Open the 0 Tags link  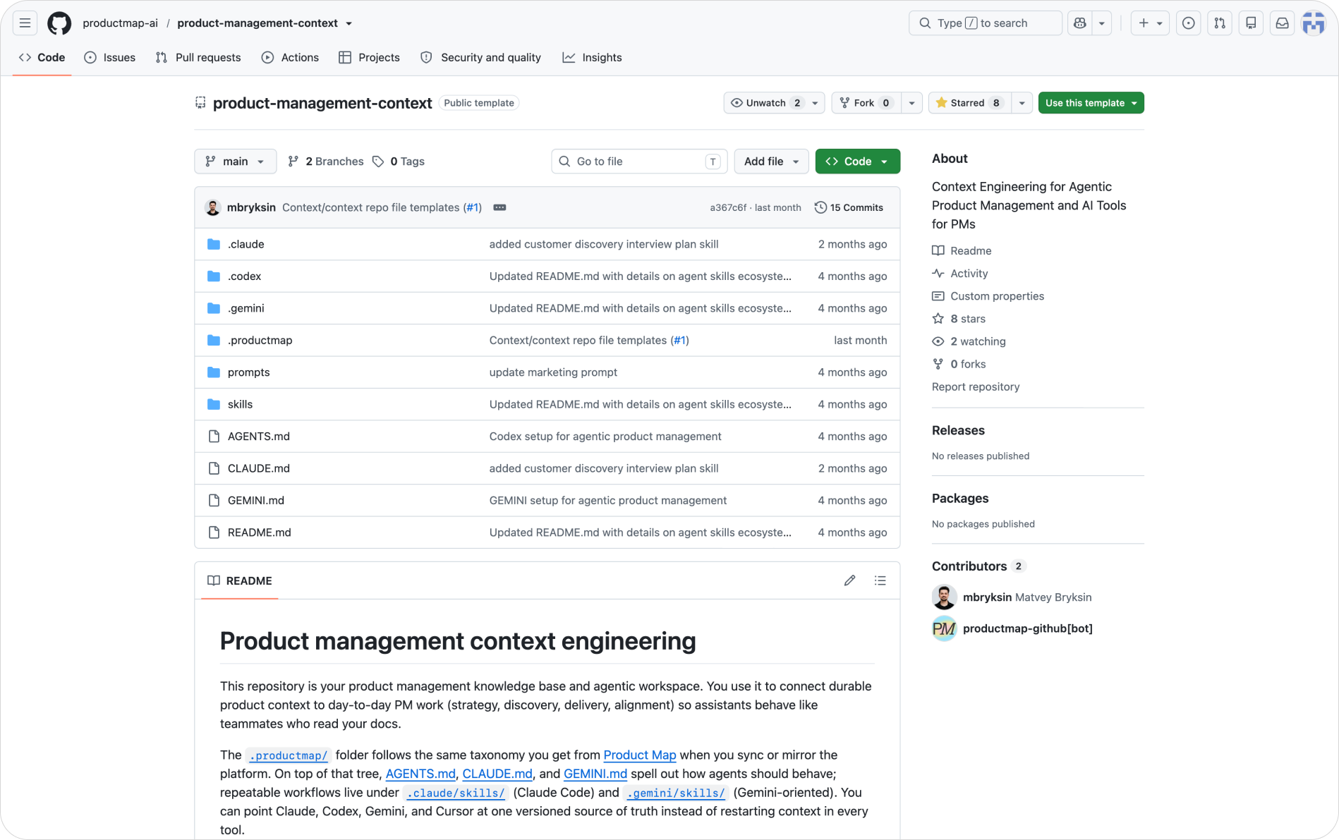pyautogui.click(x=399, y=162)
